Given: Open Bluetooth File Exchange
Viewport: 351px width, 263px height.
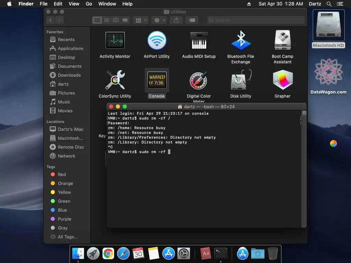Looking at the screenshot, I should pyautogui.click(x=241, y=40).
